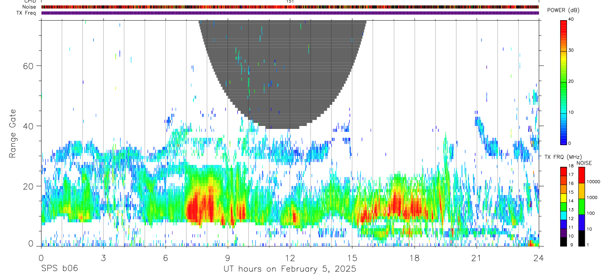
Task: Click the red segment of the NOISE color bar
Action: [x=581, y=176]
